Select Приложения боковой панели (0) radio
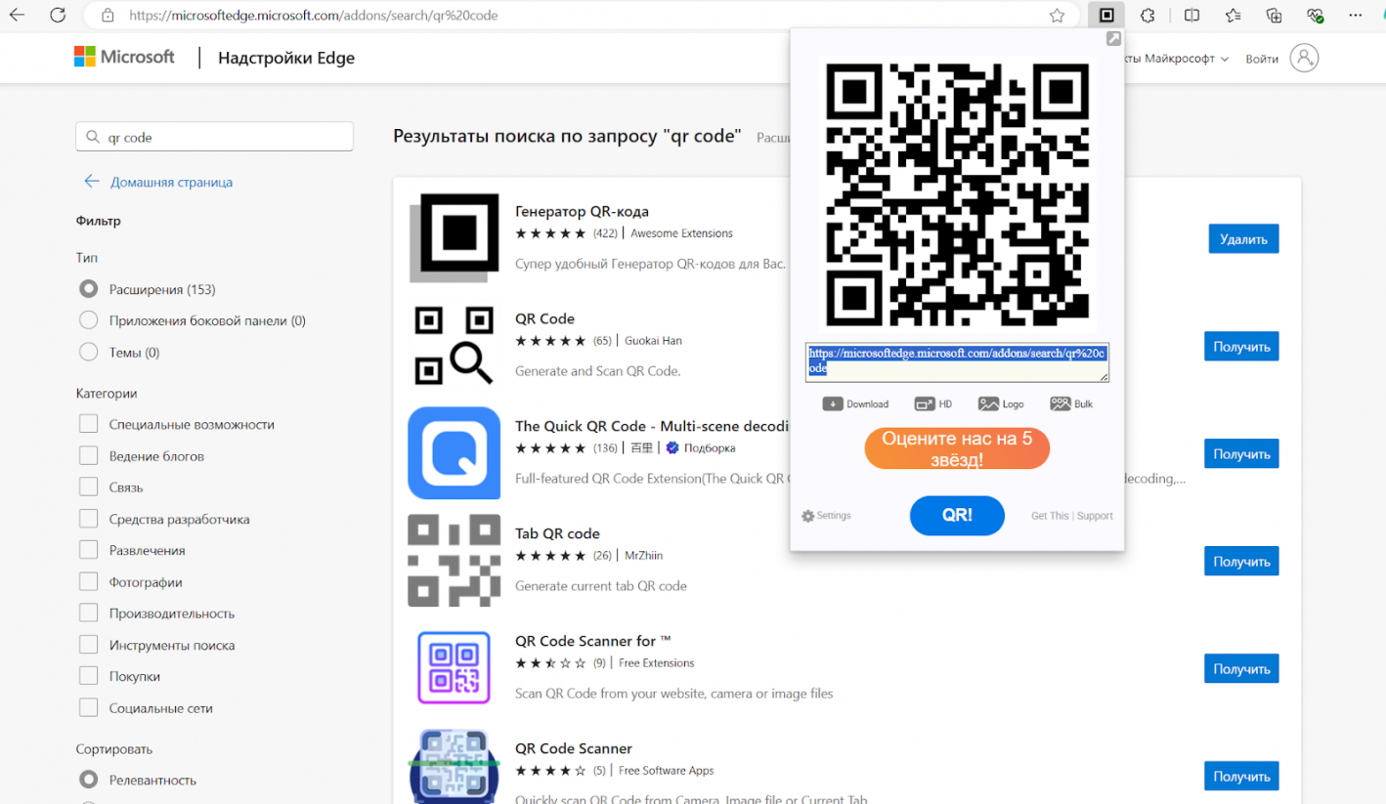 coord(89,320)
